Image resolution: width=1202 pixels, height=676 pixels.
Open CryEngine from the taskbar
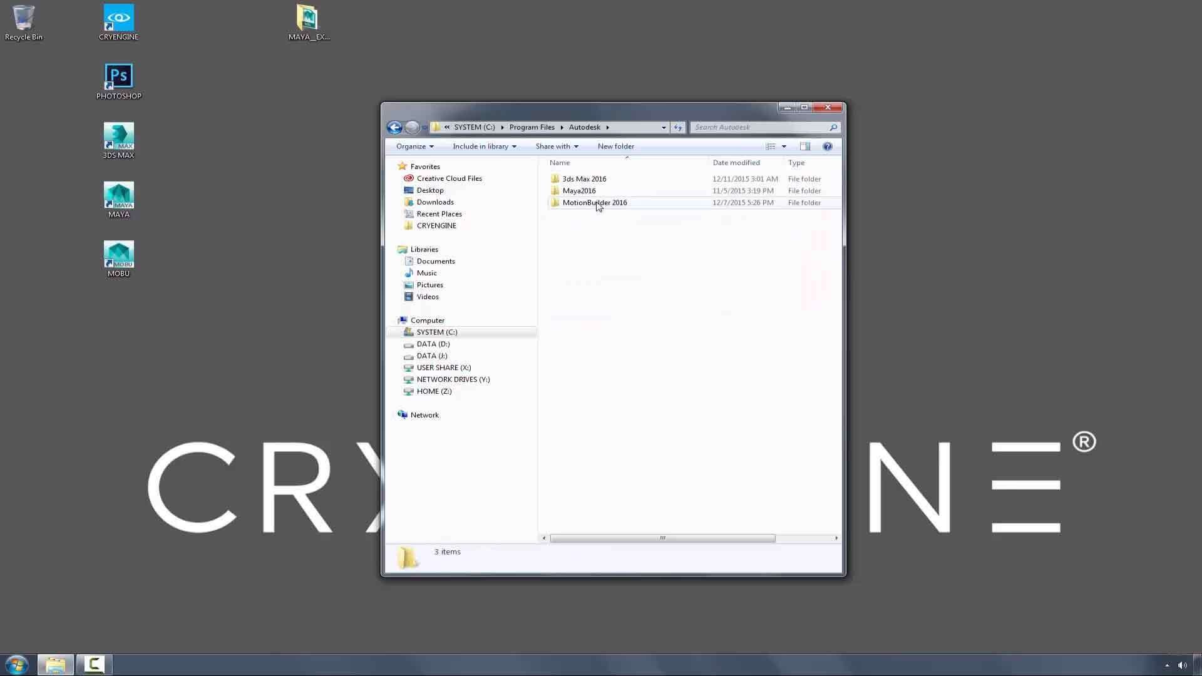coord(93,665)
